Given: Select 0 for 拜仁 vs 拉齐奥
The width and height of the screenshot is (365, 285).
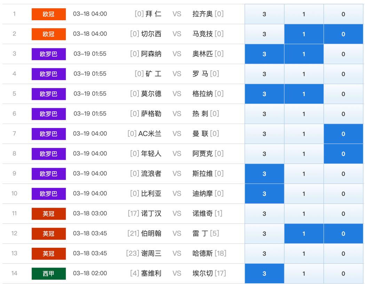Looking at the screenshot, I should (343, 14).
